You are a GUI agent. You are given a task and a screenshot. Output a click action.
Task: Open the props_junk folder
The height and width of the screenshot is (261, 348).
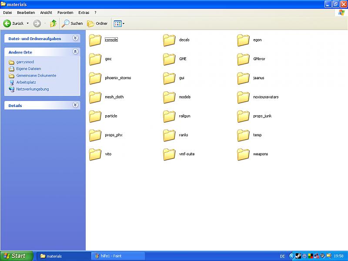244,116
